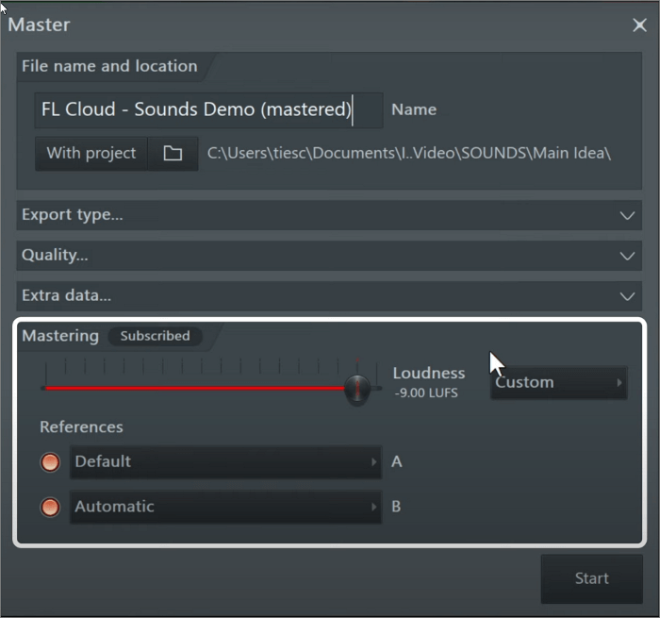
Task: Close the Master dialog
Action: tap(639, 25)
